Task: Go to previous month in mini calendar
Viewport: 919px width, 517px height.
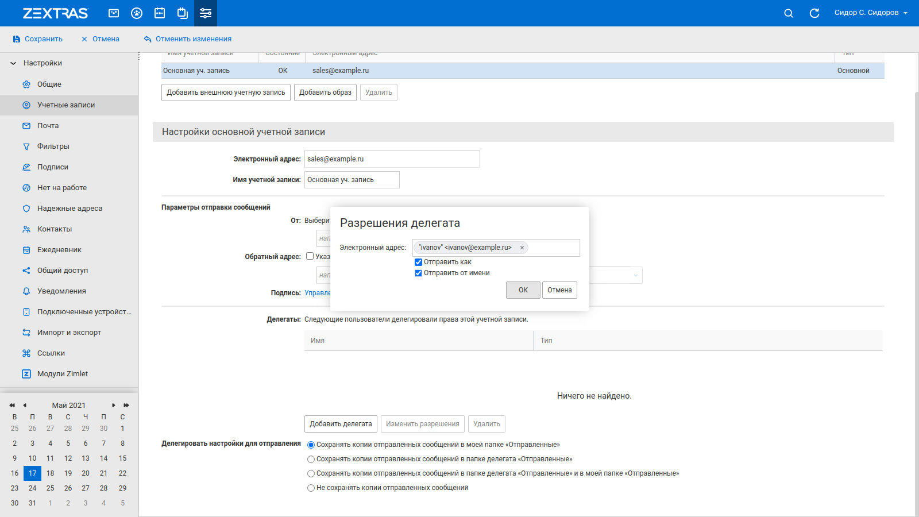Action: pos(25,406)
